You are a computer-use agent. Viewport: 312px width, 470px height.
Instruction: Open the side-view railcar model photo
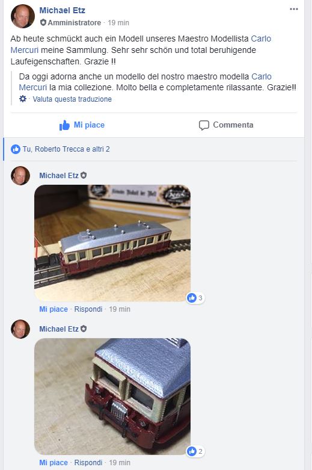click(x=112, y=243)
